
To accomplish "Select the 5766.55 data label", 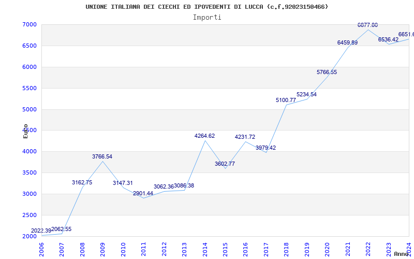I will (327, 72).
